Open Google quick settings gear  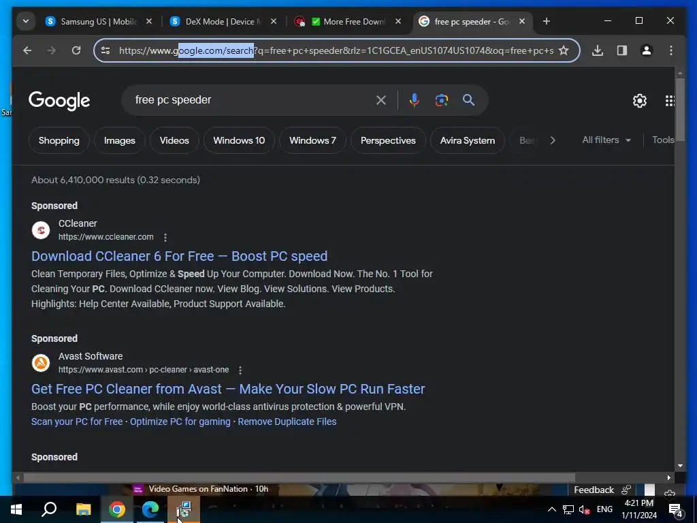point(640,101)
